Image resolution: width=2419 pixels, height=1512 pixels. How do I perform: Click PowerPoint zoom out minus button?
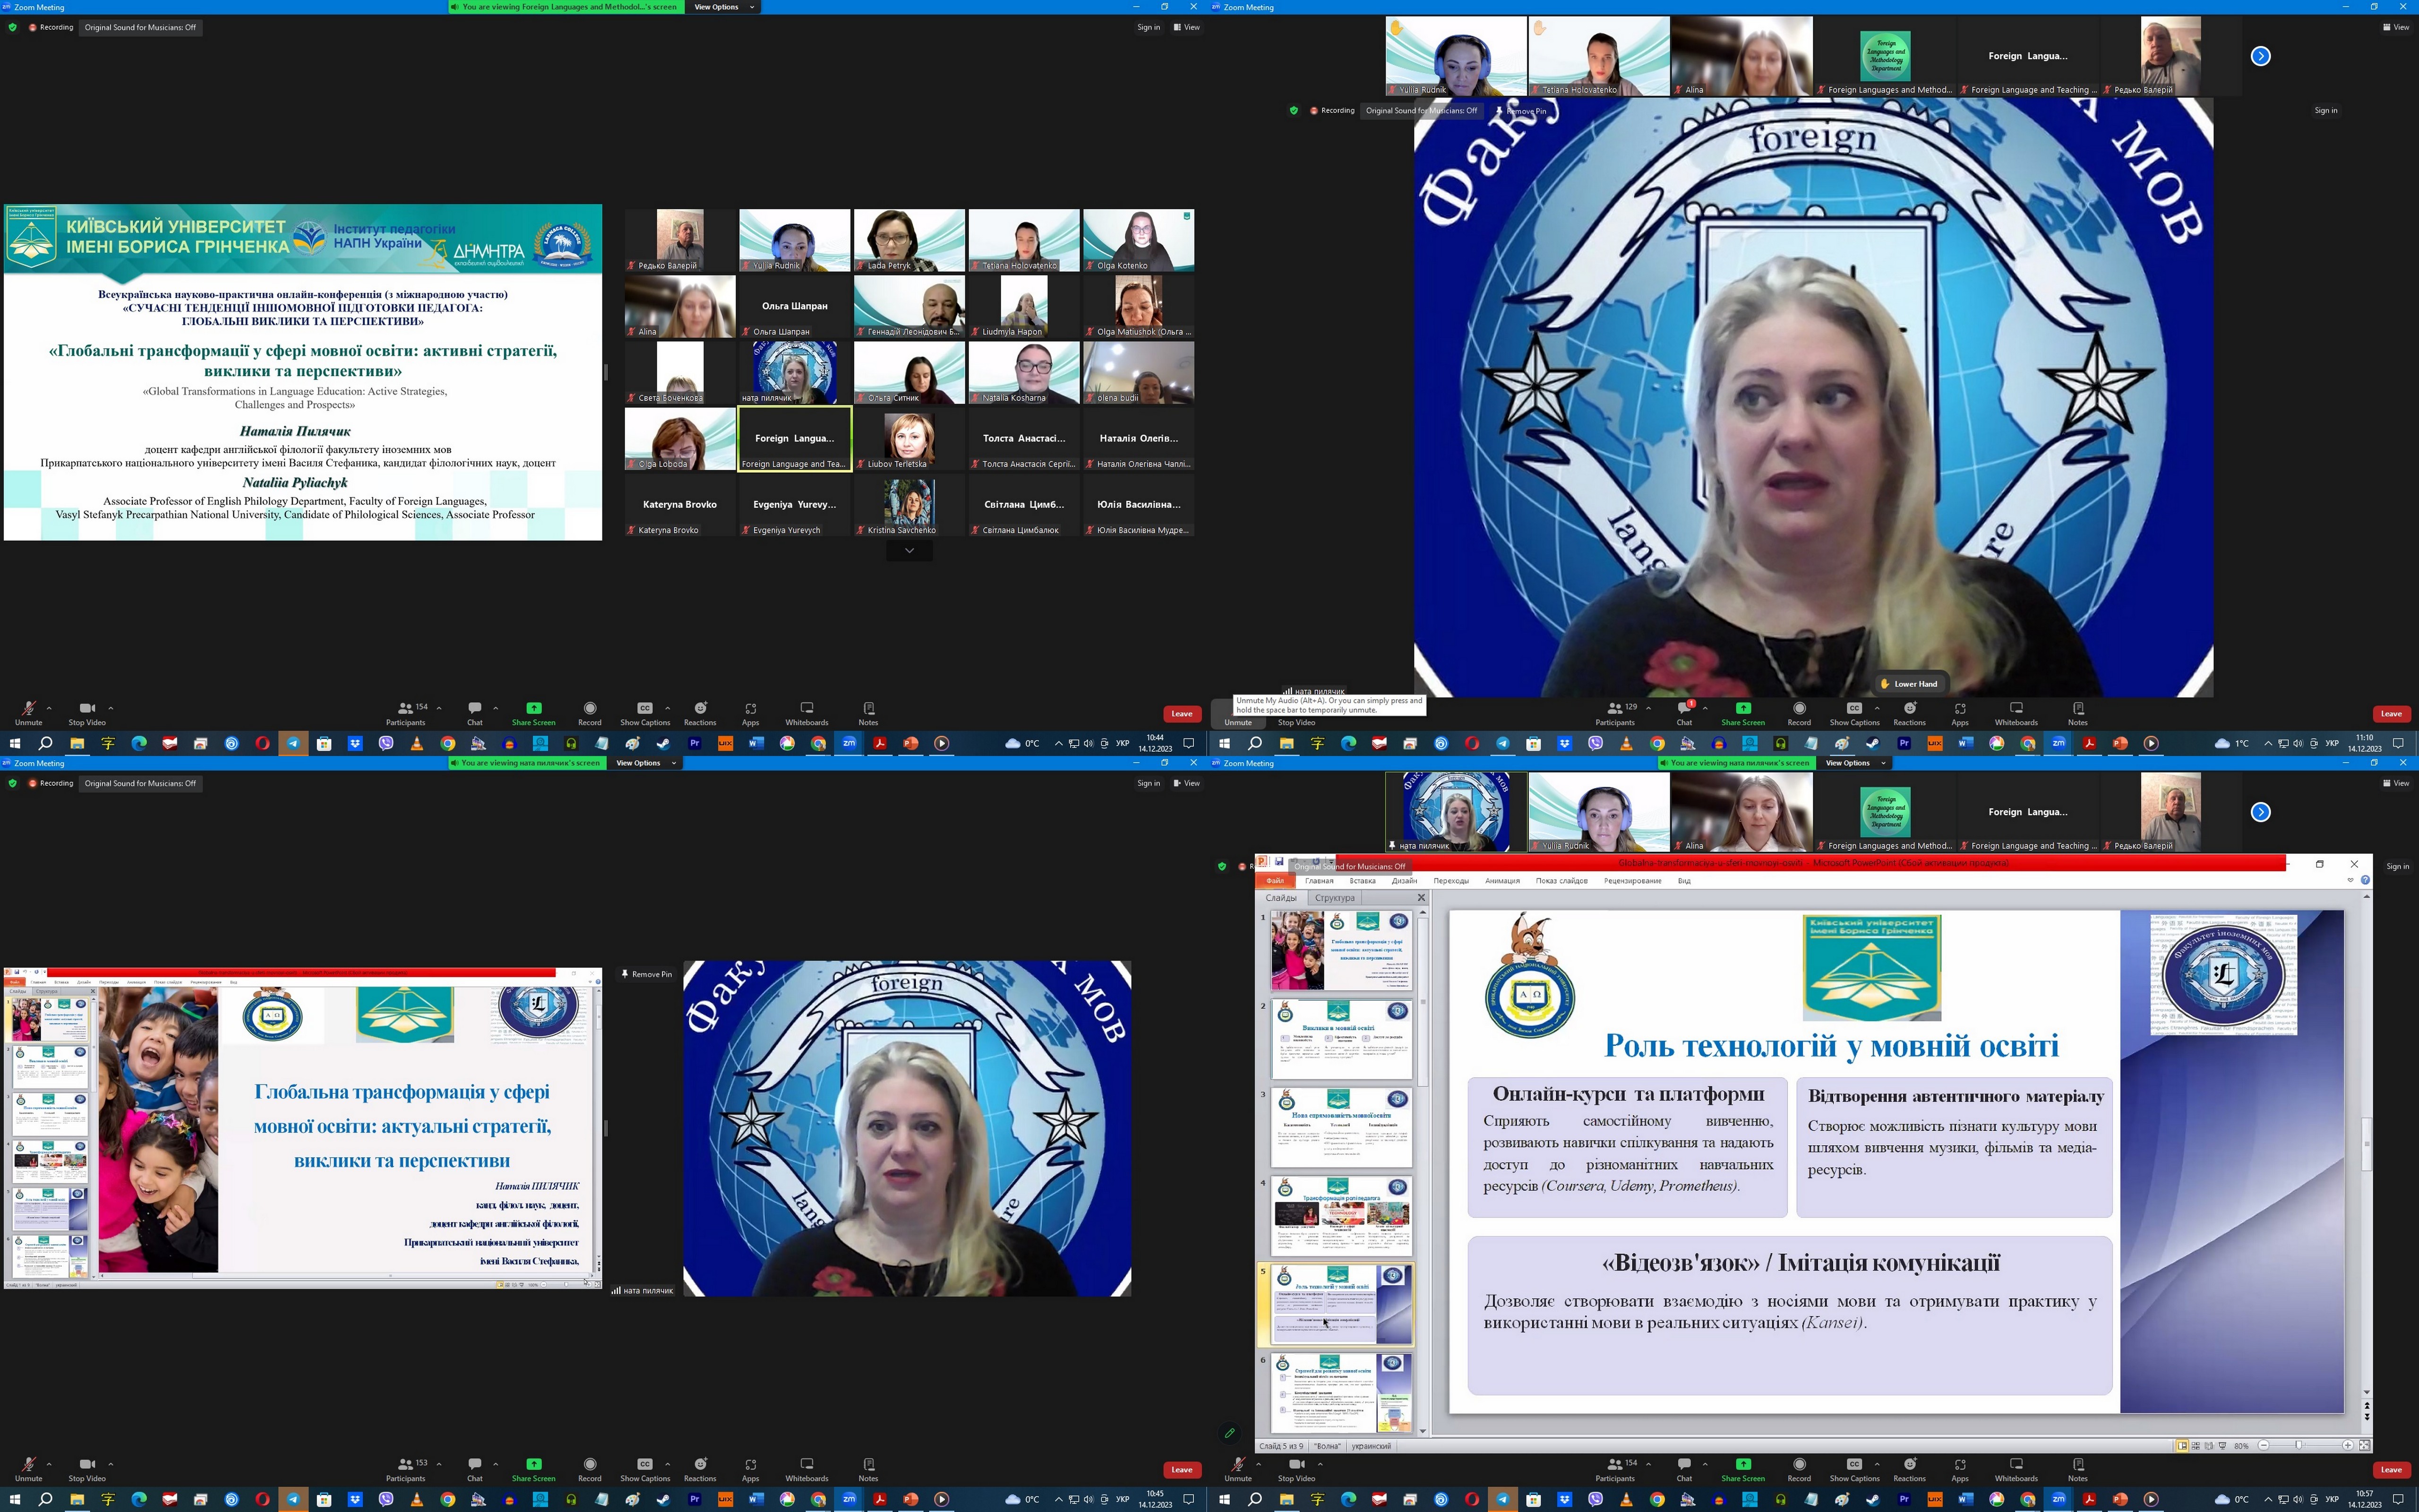[x=2264, y=1446]
